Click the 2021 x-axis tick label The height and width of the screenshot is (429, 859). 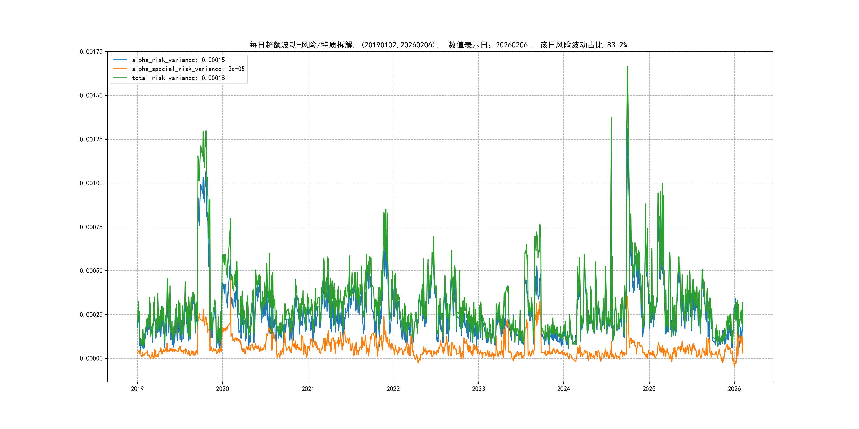click(308, 389)
